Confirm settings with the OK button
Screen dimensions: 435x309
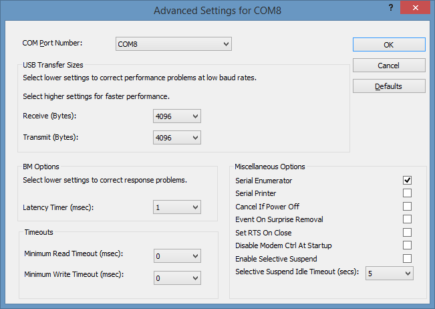pos(389,45)
